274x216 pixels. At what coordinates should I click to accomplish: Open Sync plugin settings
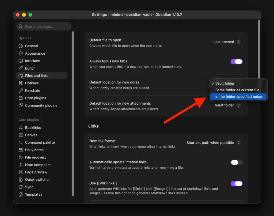(x=42, y=187)
